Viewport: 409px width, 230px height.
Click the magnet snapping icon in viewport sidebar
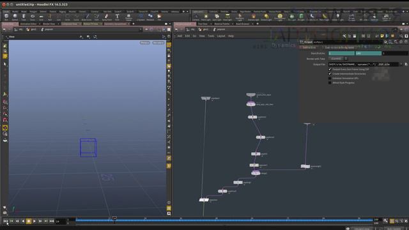tap(5, 120)
